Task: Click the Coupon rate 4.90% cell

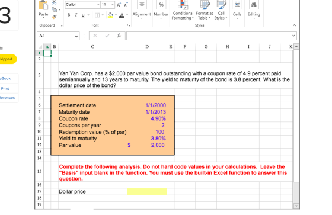Action: coord(158,118)
